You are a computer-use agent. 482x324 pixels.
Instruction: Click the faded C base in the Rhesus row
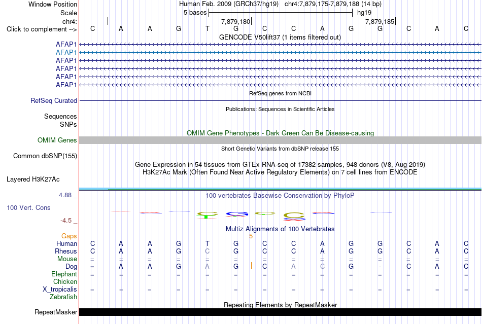[207, 251]
